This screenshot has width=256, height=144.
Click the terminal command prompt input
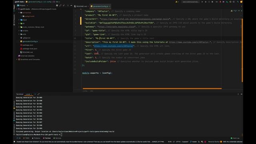coord(61,135)
